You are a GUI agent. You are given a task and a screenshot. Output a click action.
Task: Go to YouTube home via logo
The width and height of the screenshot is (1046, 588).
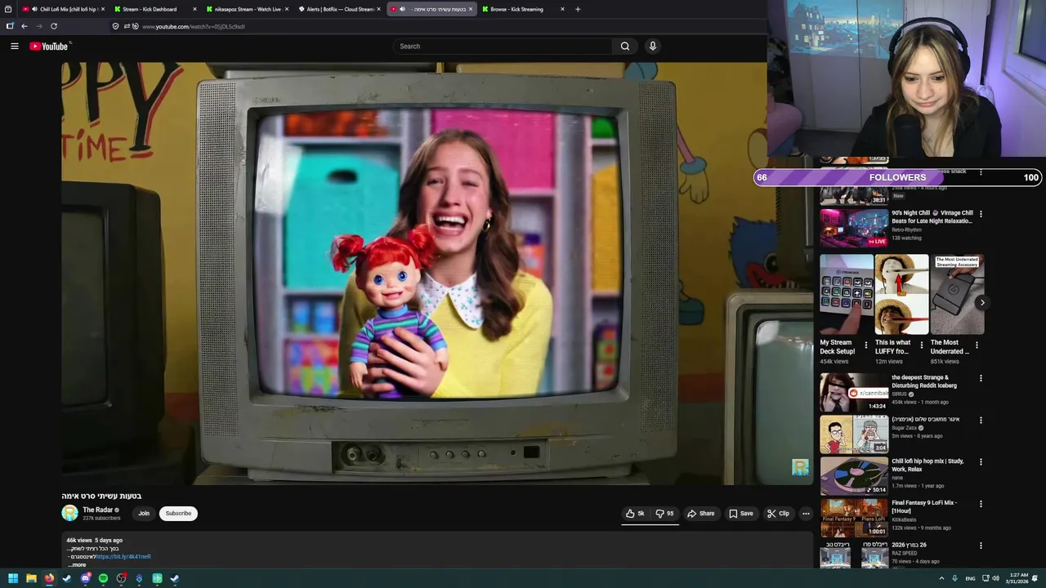click(x=49, y=47)
